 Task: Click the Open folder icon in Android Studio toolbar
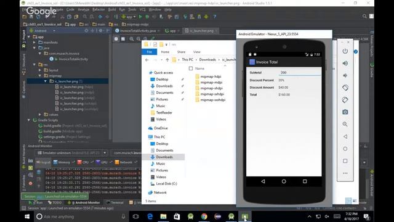click(25, 17)
